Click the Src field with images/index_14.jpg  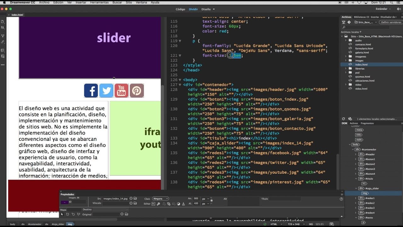(x=115, y=199)
